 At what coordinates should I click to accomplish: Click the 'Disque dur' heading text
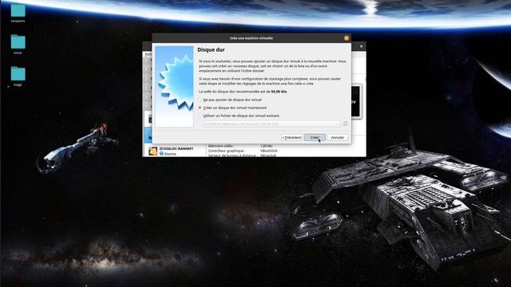tap(211, 49)
